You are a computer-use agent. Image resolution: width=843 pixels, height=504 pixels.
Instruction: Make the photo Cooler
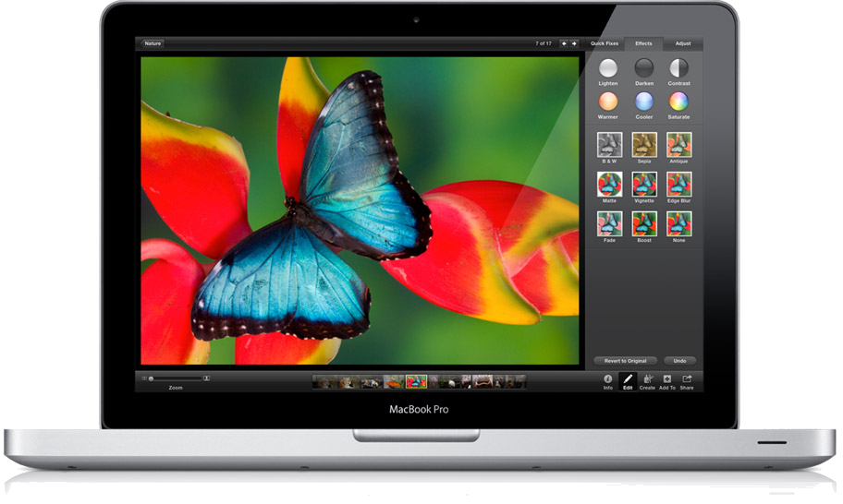click(x=644, y=102)
